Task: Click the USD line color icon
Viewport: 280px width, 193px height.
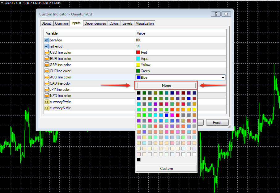Action: coord(47,52)
